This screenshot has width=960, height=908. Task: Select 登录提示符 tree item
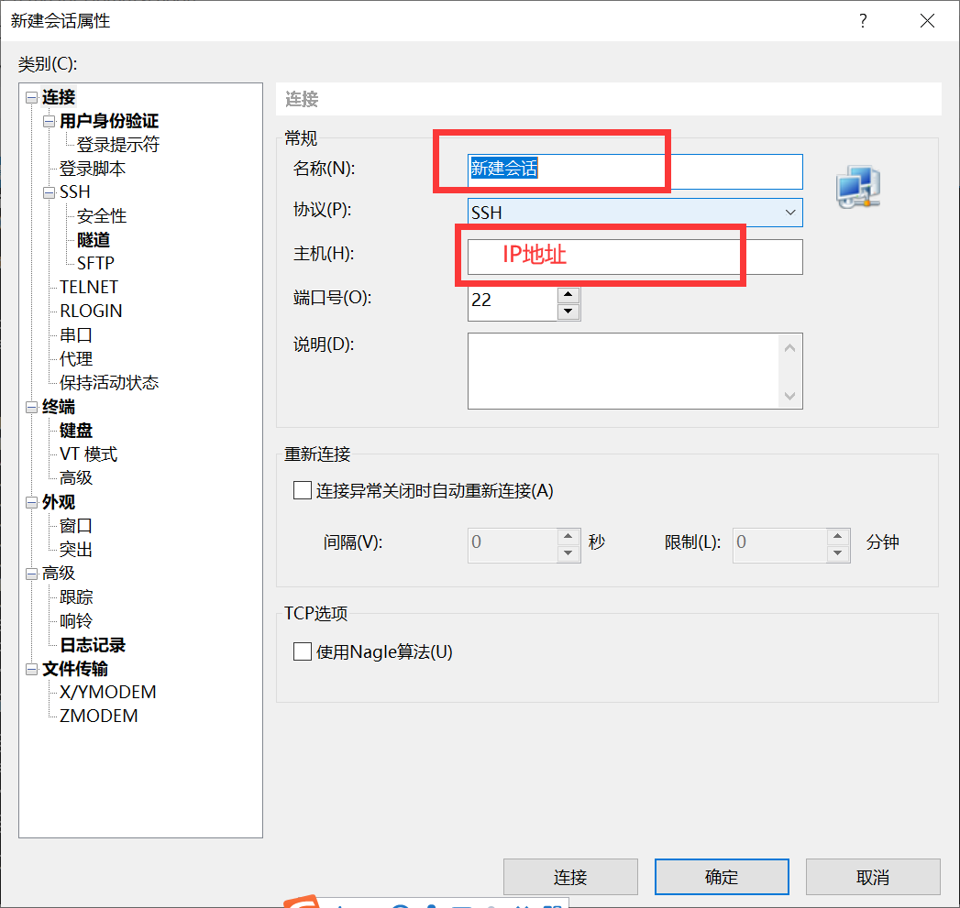[x=117, y=145]
